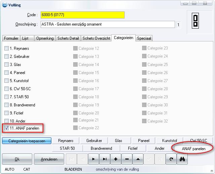The width and height of the screenshot is (215, 174).
Task: Click the CW 50-SC filter button
Action: 199,141
